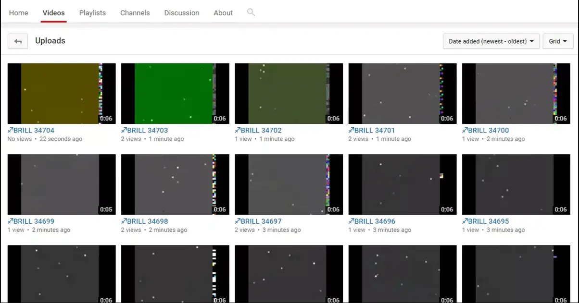The image size is (579, 303).
Task: Switch to the Home tab
Action: coord(18,13)
